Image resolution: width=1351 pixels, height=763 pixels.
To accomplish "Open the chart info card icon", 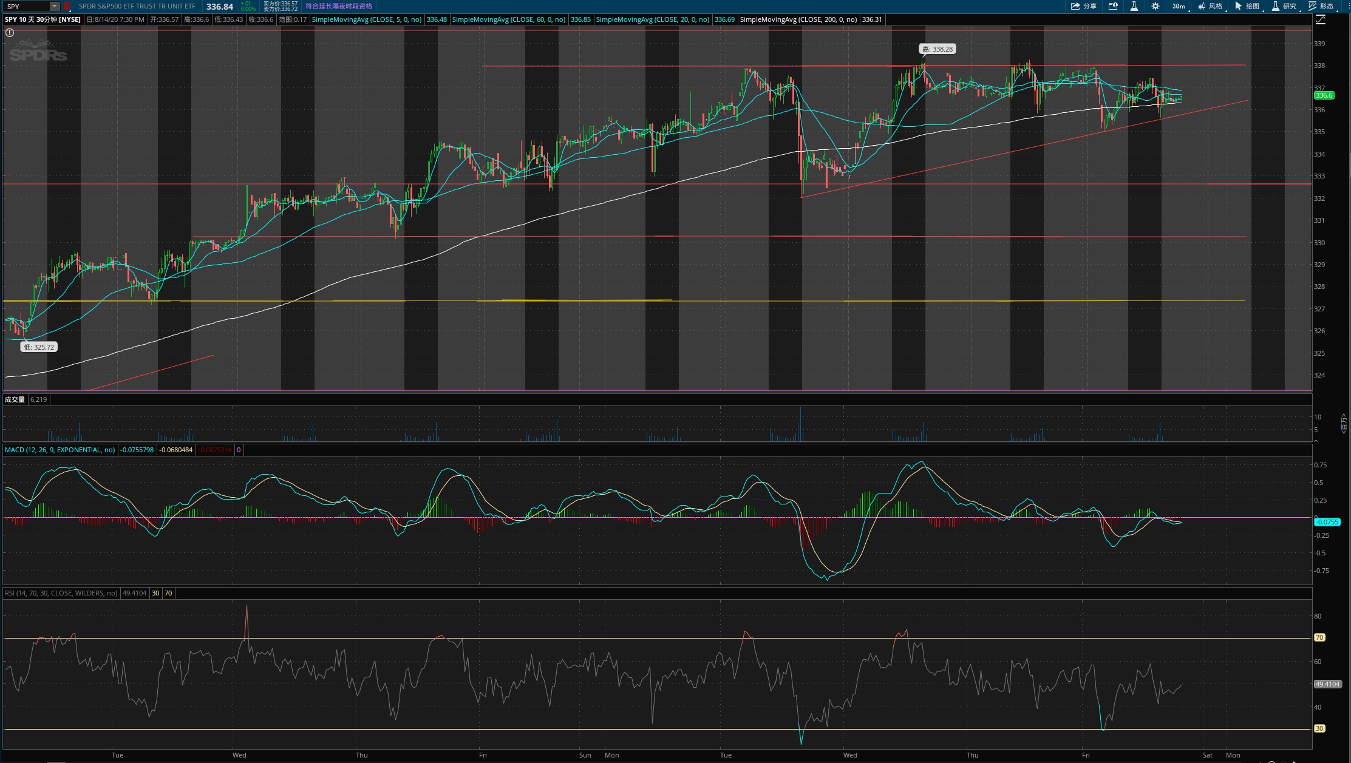I will pyautogui.click(x=1113, y=6).
